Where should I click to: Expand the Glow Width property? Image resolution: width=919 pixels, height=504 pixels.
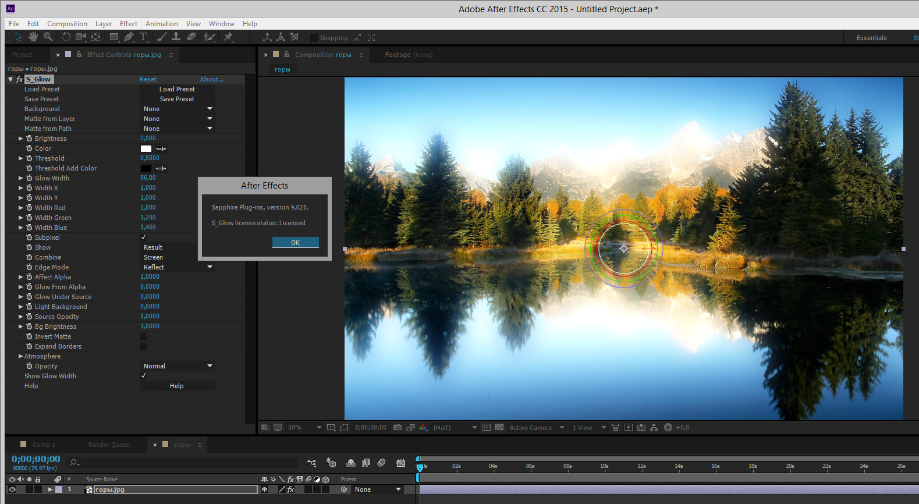pyautogui.click(x=20, y=178)
